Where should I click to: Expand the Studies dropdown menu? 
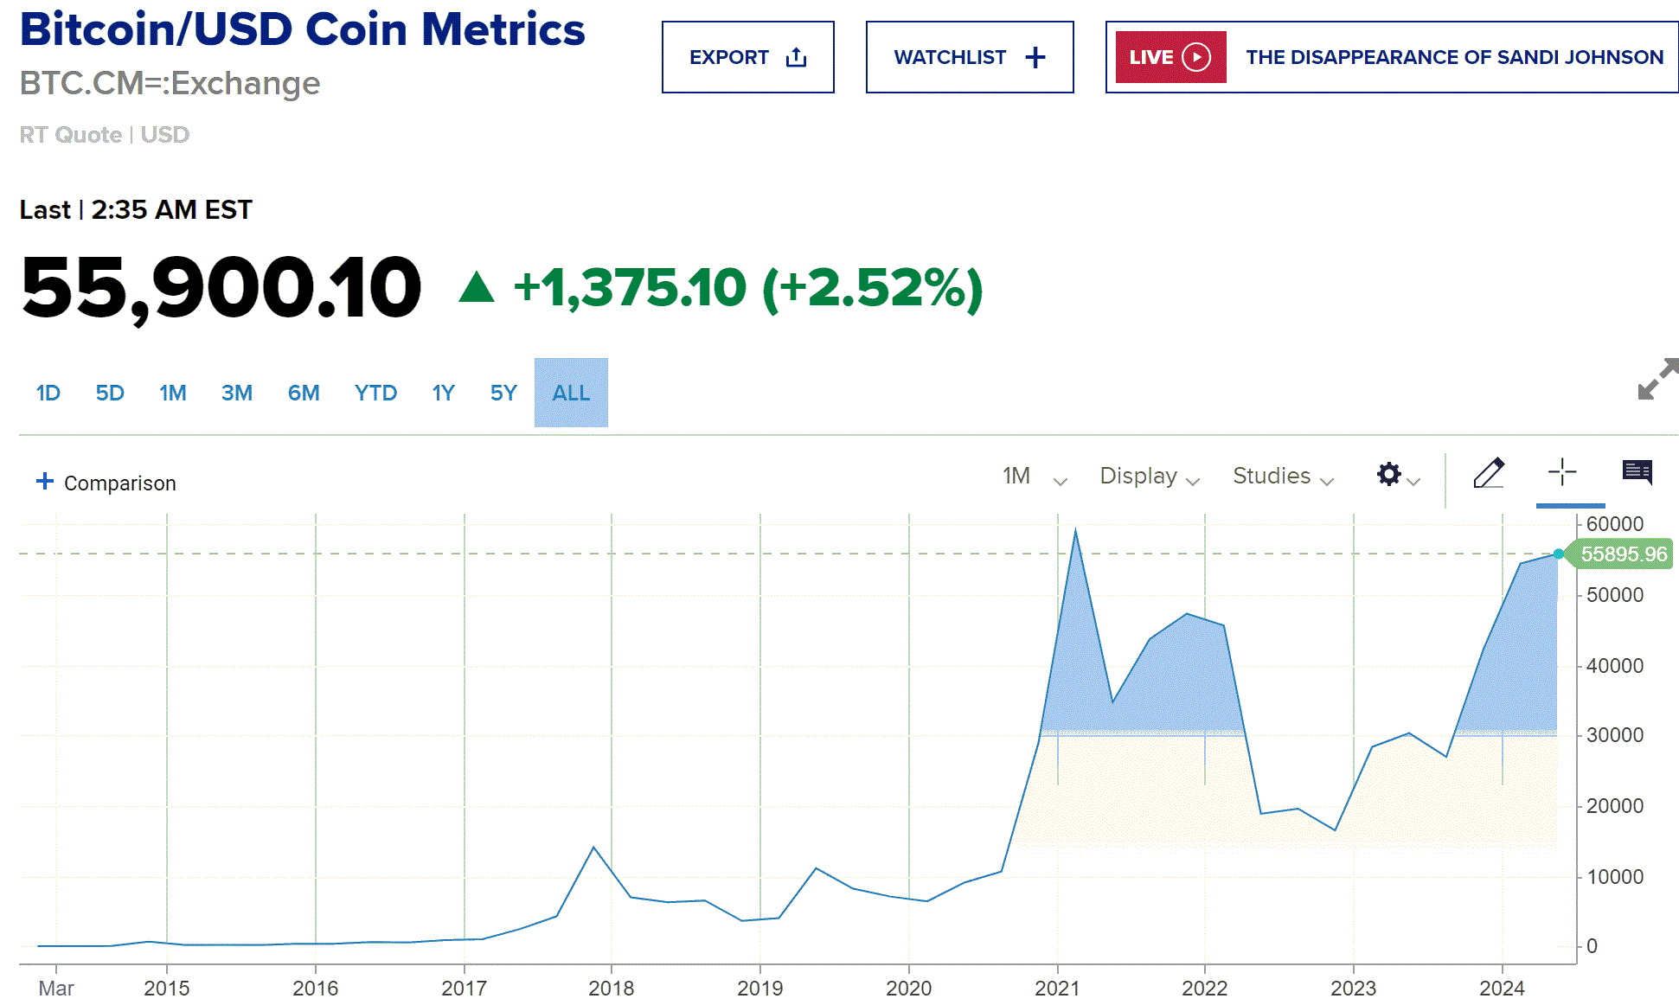click(x=1283, y=477)
